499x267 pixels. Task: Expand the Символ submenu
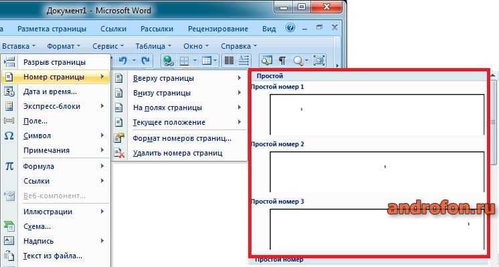(x=56, y=136)
